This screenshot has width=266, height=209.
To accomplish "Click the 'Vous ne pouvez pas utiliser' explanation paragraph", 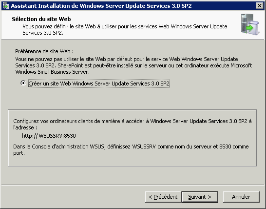I will (x=133, y=65).
